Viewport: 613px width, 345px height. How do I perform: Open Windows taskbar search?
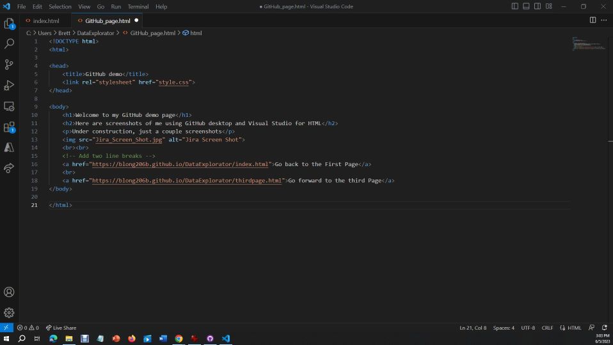pos(22,339)
